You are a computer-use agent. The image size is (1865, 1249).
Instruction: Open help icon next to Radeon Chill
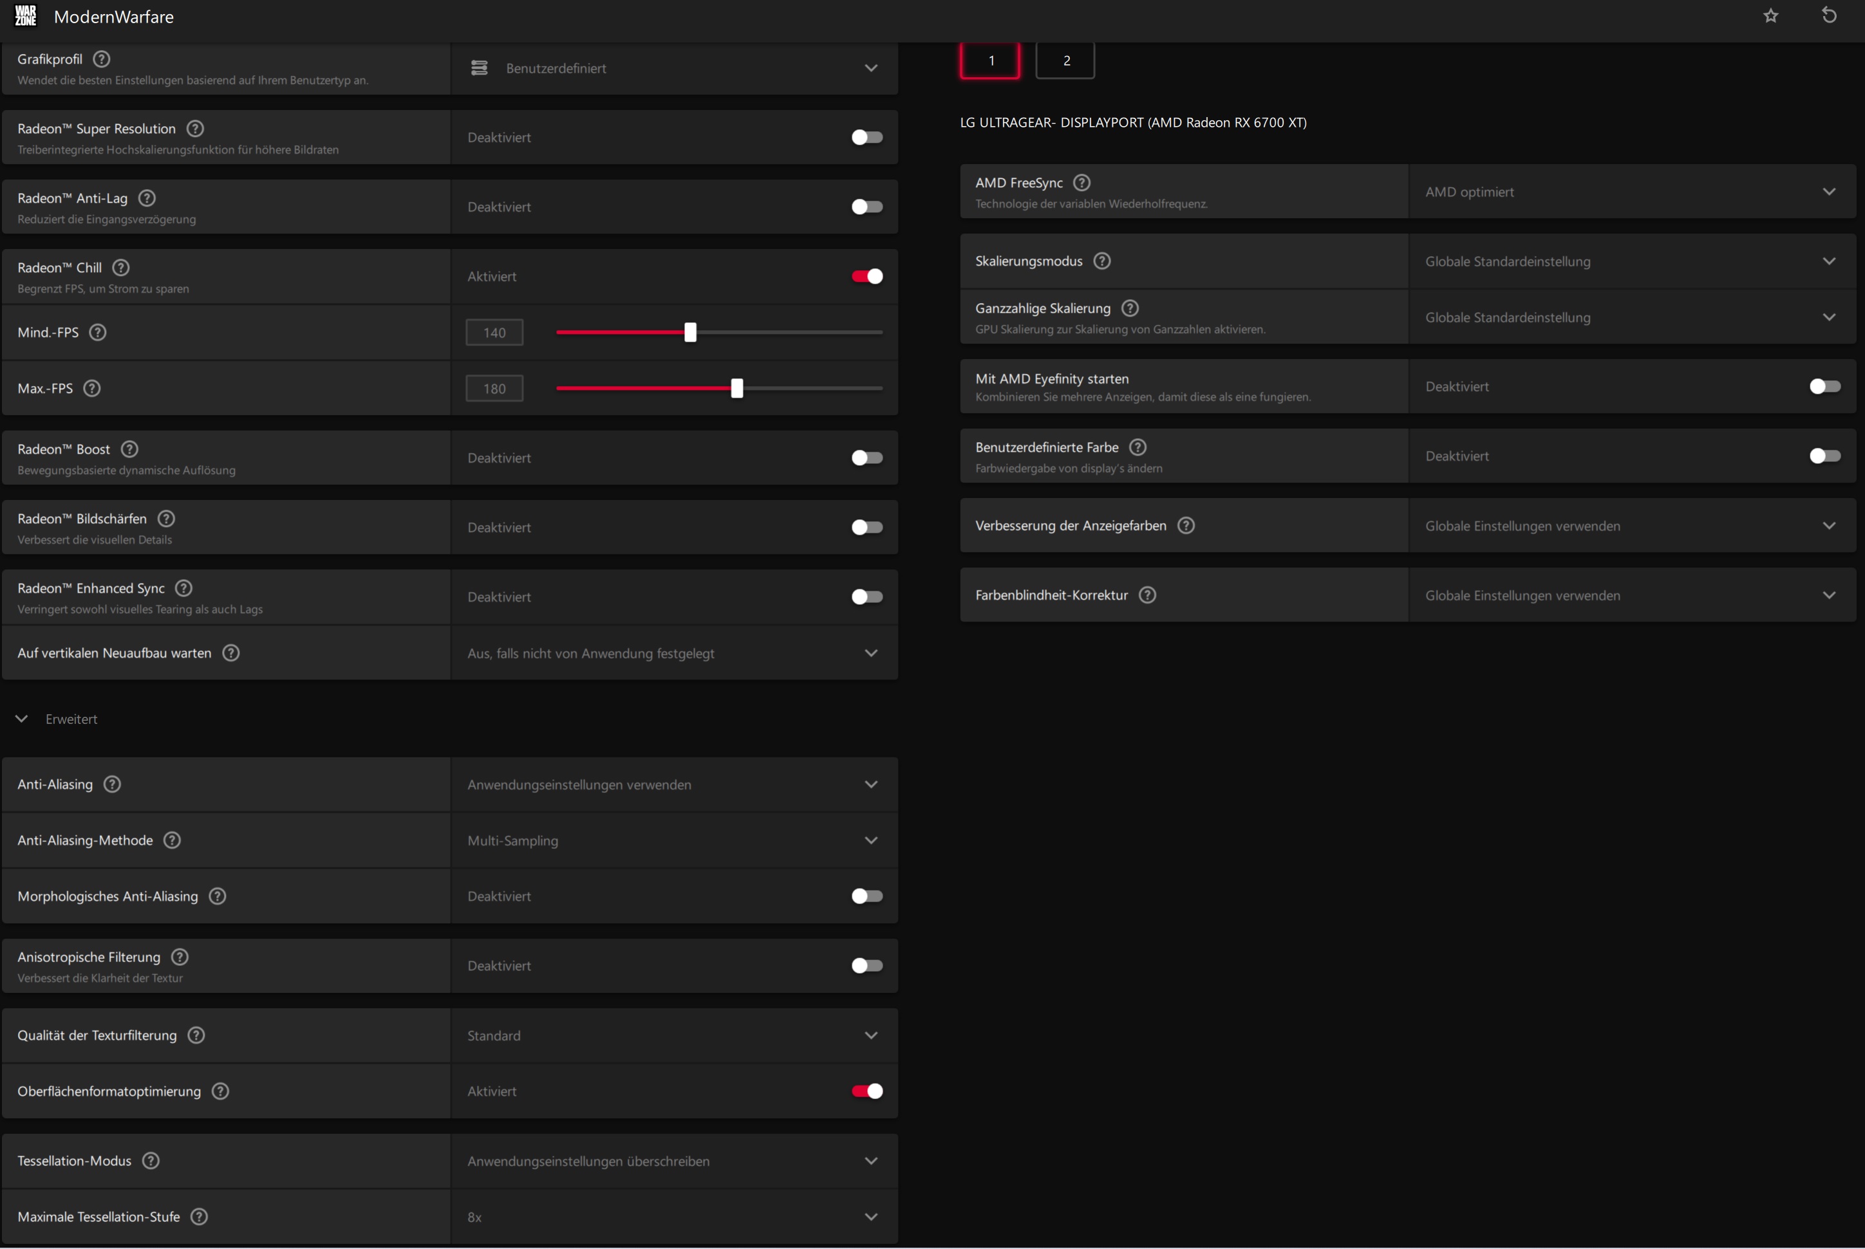click(x=121, y=268)
